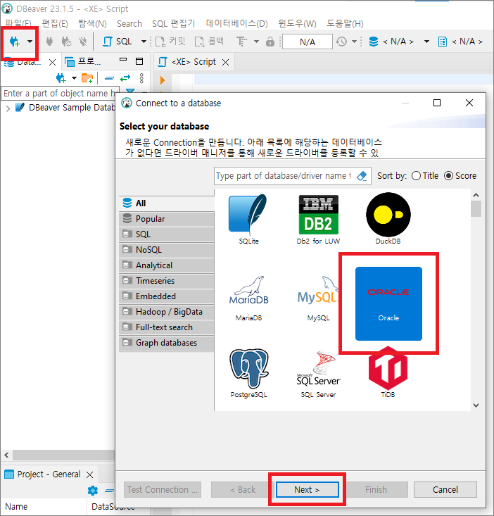
Task: Select the Analytical database category
Action: 166,265
